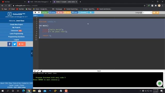Viewport: 165px width, 93px height.
Task: Download the code with download icon
Action: (91, 12)
